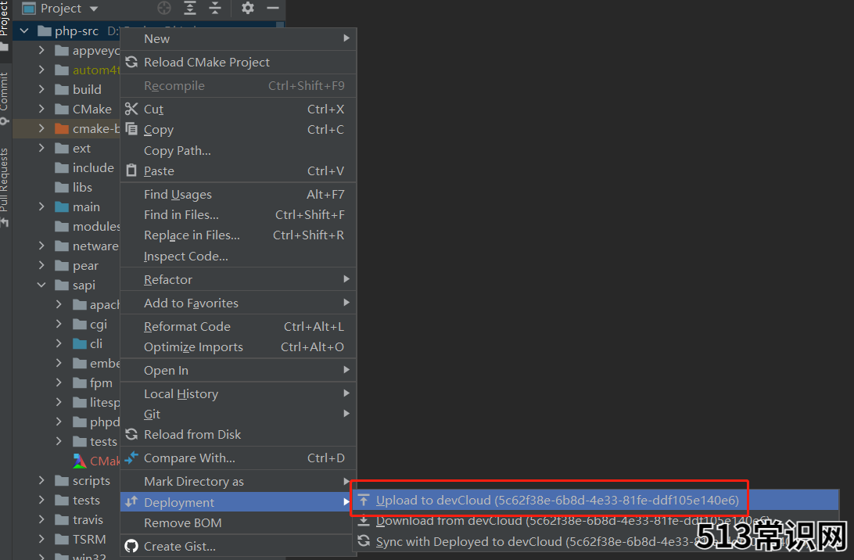Viewport: 854px width, 560px height.
Task: Open the Pull Requests tool window tab
Action: coord(5,187)
